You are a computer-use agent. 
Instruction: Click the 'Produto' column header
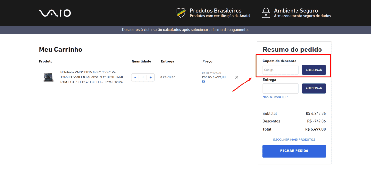(46, 61)
